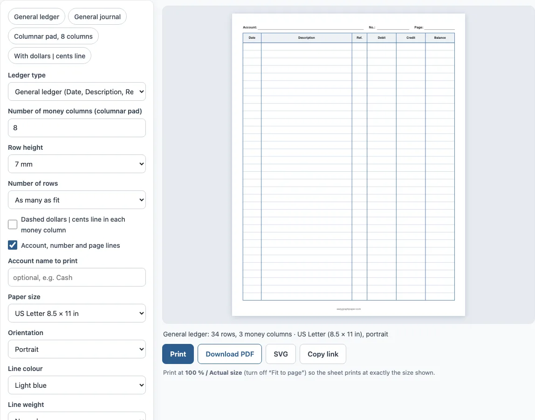Click the 'Ledger type' label

click(27, 75)
